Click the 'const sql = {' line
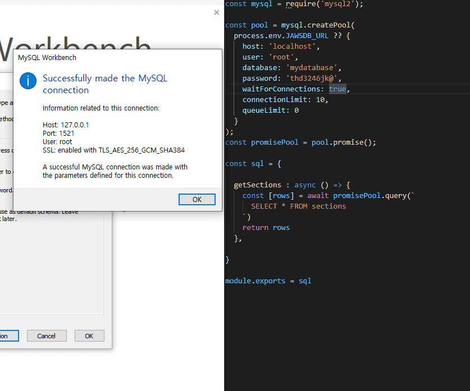The image size is (470, 391). click(x=253, y=164)
